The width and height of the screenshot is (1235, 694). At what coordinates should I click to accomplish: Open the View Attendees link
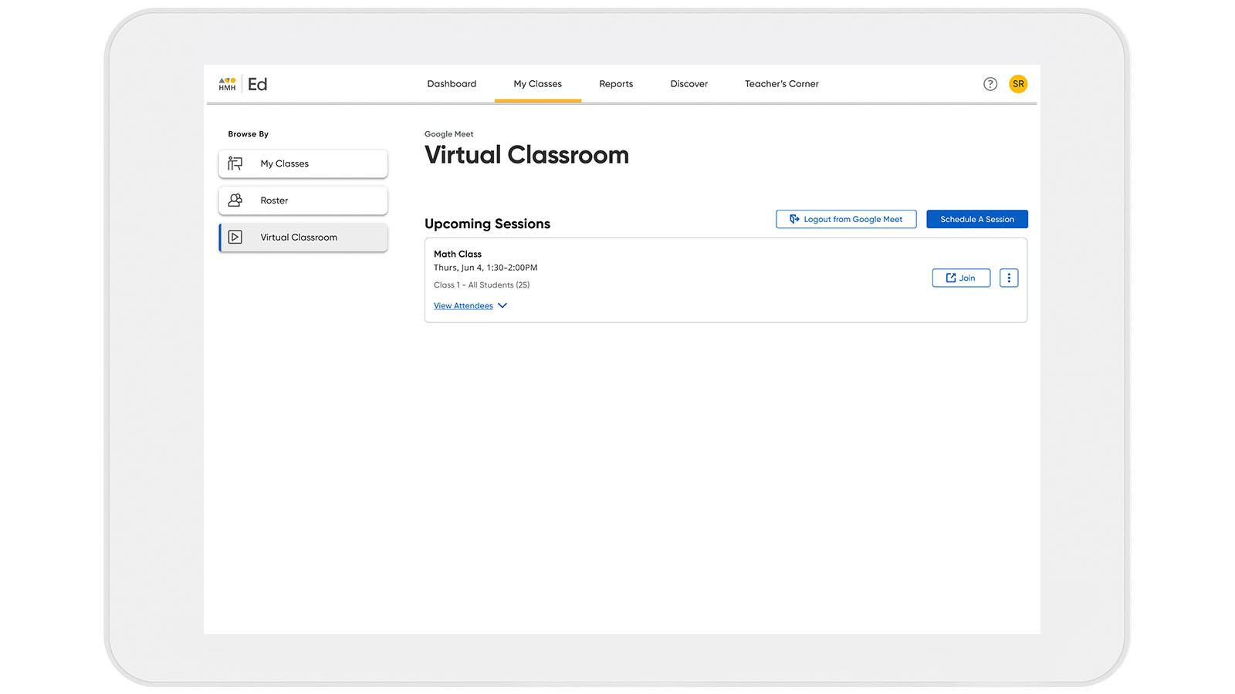click(463, 305)
